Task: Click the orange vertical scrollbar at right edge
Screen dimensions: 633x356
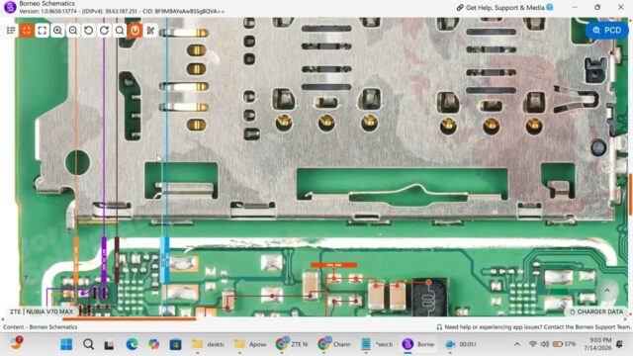Action: (631, 194)
